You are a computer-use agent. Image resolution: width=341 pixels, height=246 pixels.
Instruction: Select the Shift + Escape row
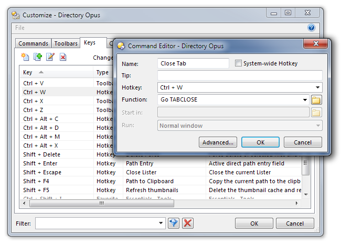coord(161,172)
